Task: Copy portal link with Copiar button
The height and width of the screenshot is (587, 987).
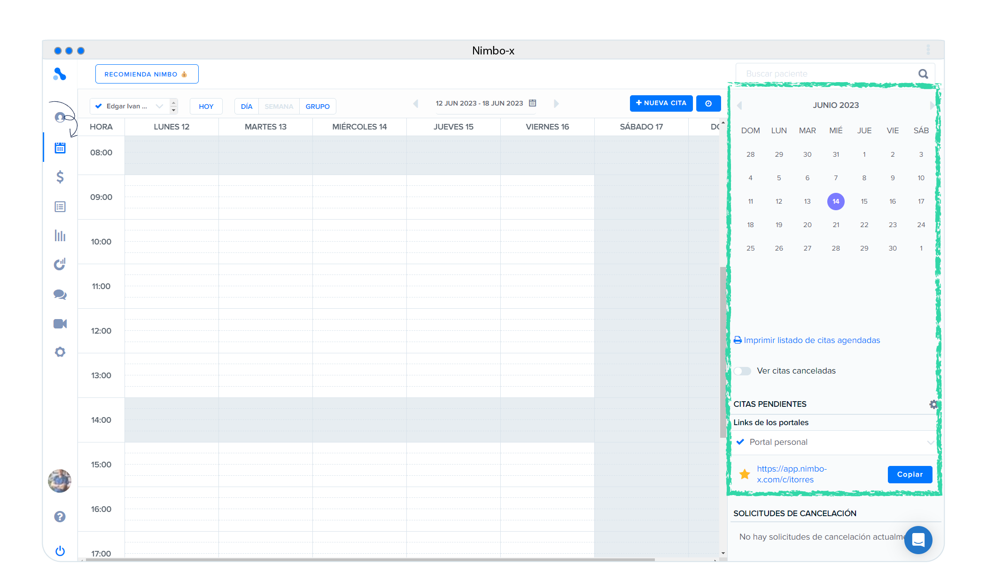Action: [909, 474]
